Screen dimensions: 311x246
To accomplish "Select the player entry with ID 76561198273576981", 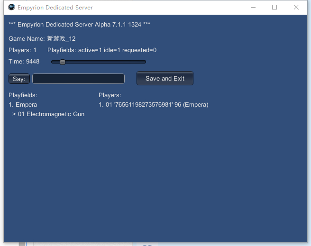I will tap(154, 104).
